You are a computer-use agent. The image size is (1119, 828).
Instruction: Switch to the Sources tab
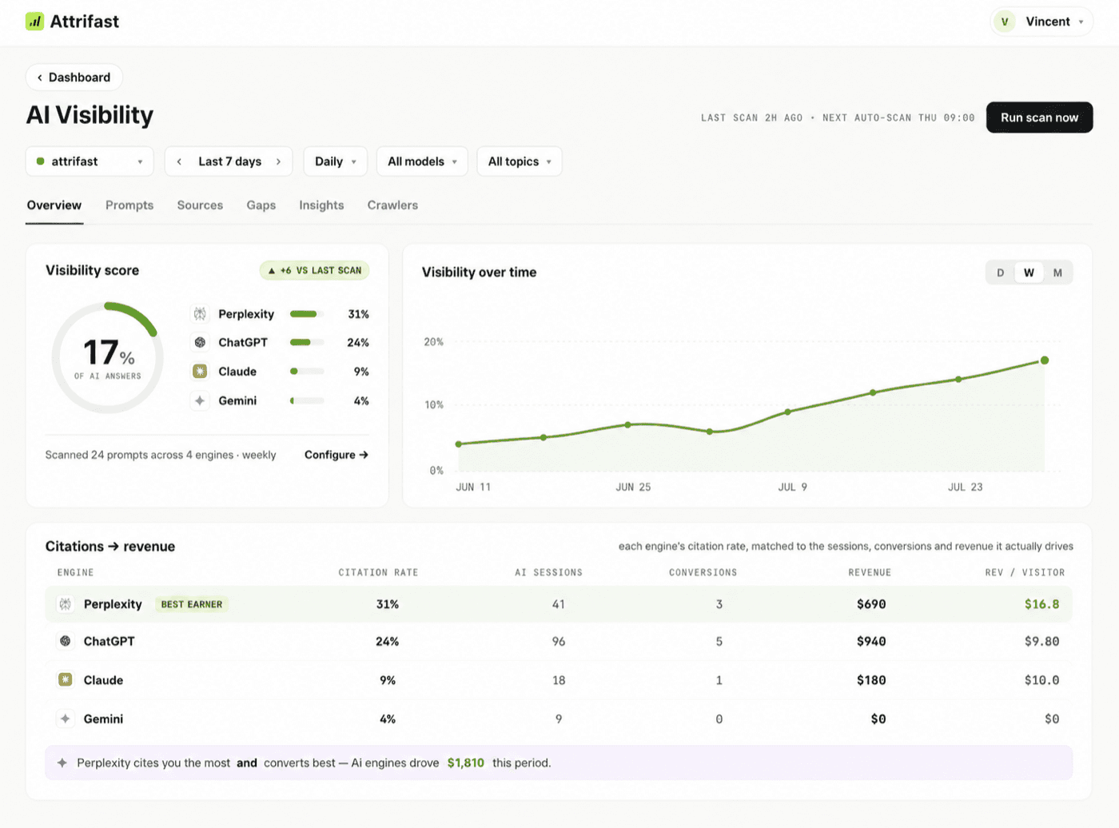(x=200, y=205)
